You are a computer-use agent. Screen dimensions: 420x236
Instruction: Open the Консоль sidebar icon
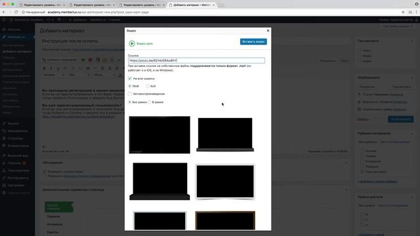[4, 29]
